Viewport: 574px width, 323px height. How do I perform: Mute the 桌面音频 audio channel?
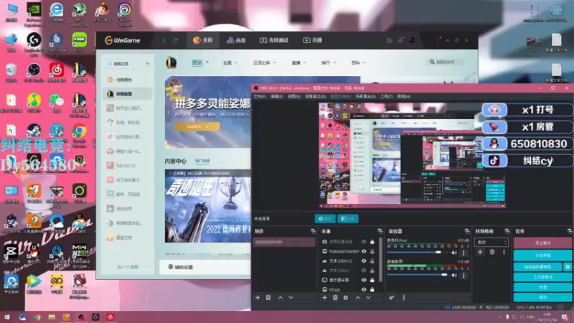point(454,275)
